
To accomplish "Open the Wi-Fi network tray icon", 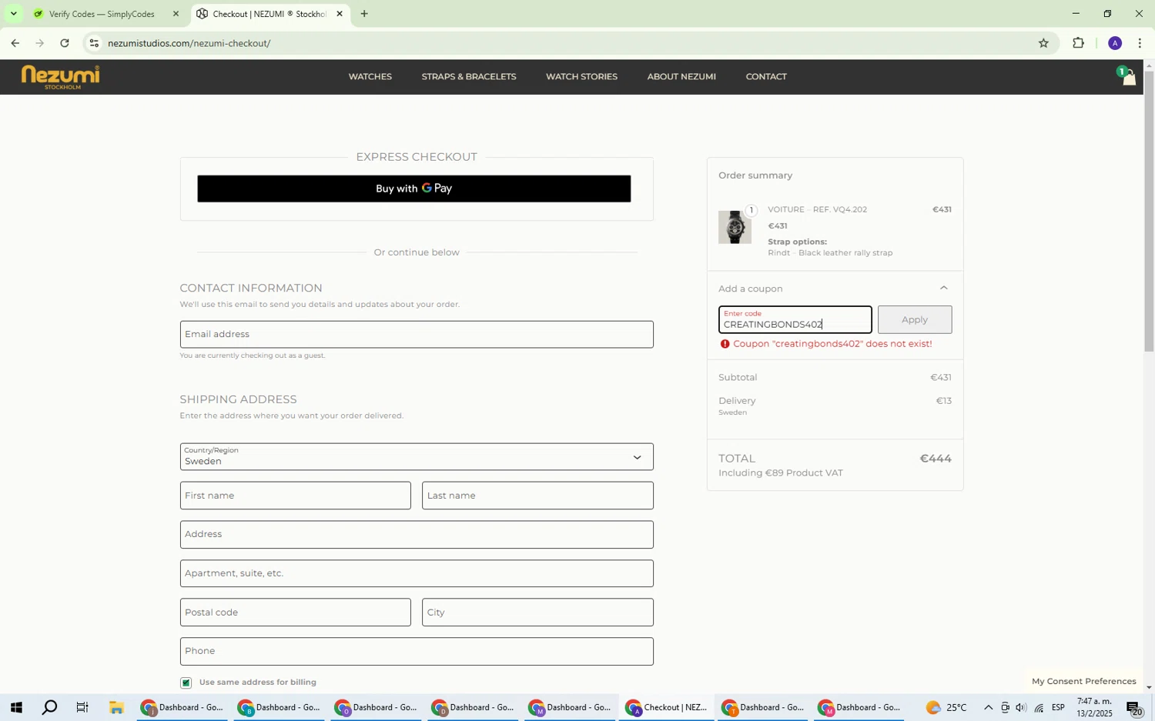I will coord(1039,708).
